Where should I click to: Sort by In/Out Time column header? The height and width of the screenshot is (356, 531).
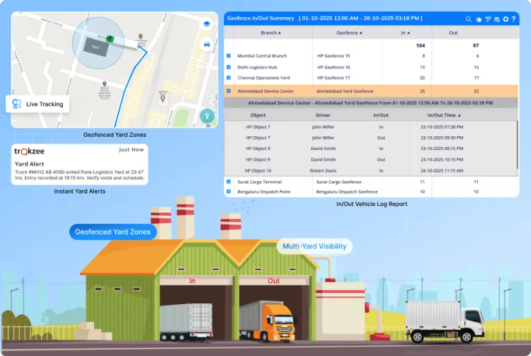point(444,115)
